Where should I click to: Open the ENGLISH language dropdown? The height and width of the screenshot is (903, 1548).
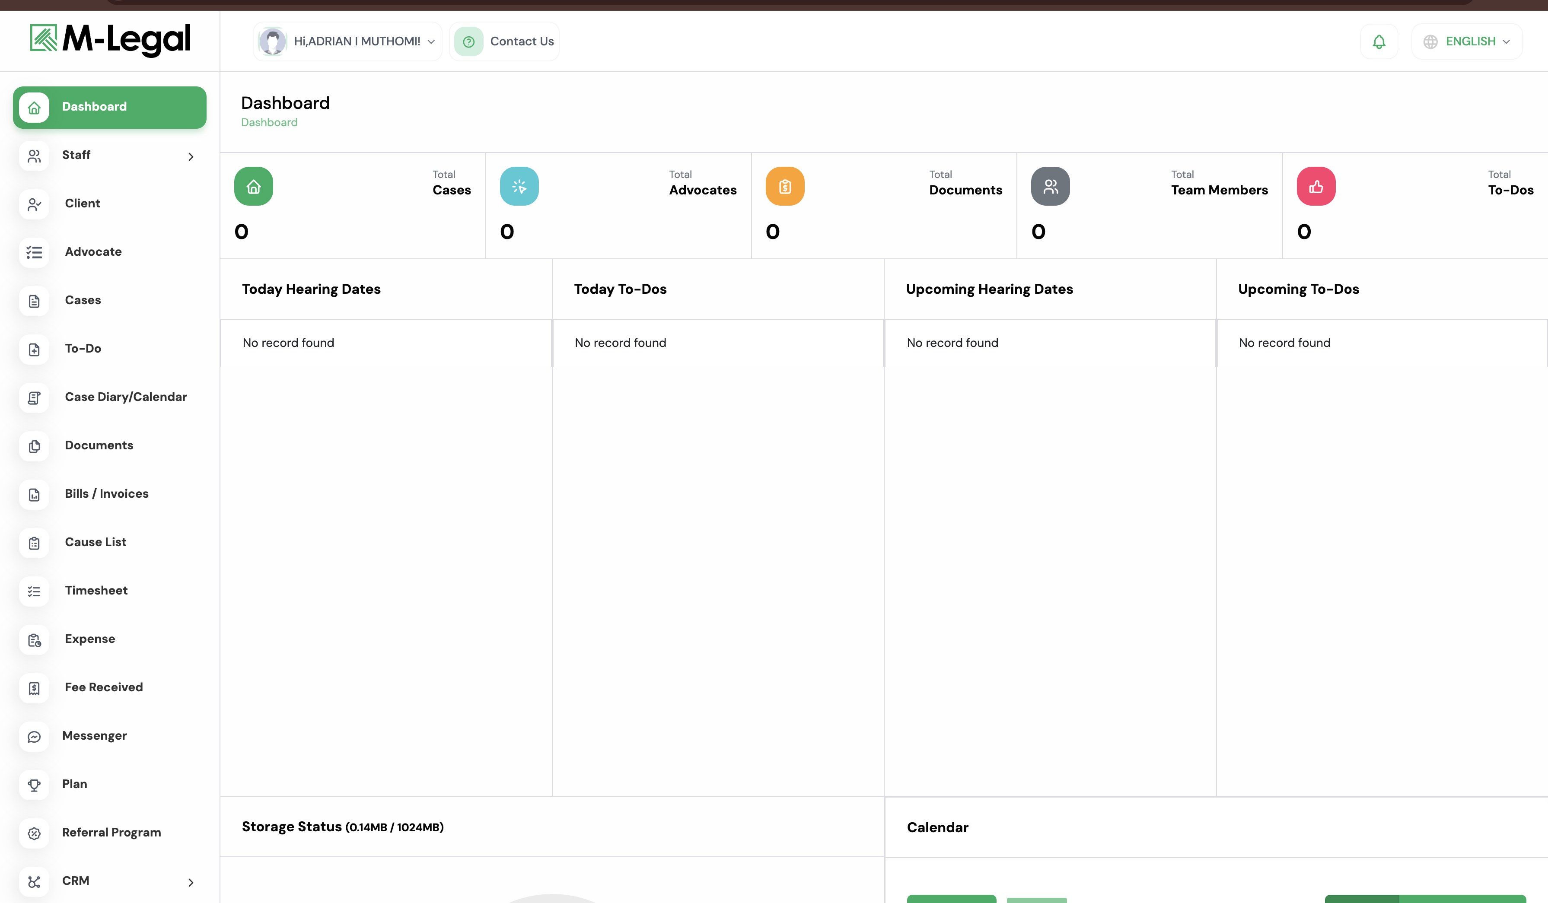click(1467, 41)
